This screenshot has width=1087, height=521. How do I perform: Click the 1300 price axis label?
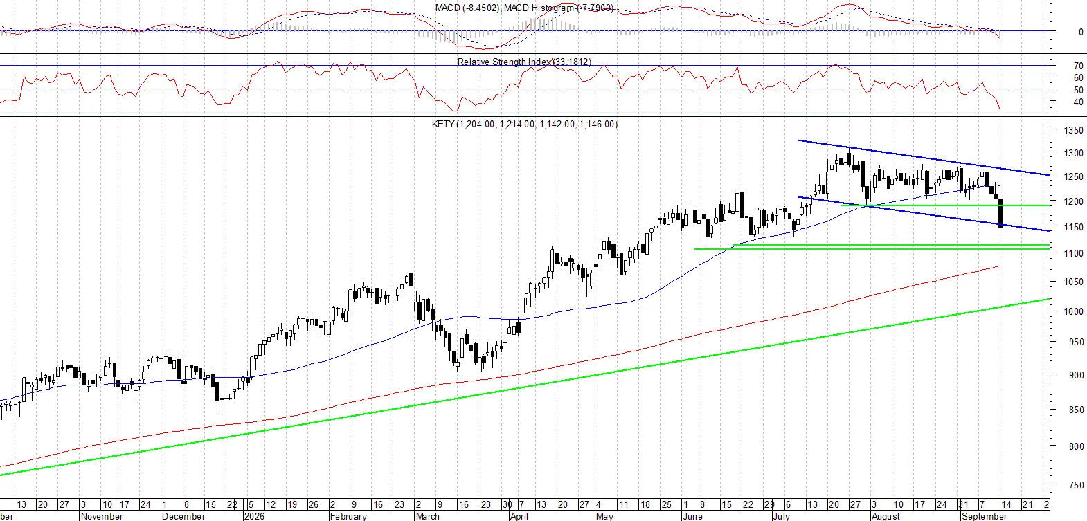click(1074, 153)
